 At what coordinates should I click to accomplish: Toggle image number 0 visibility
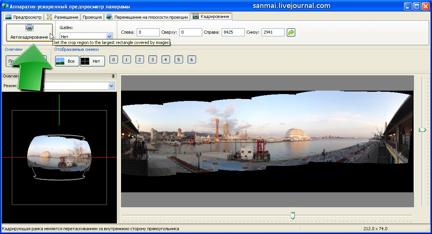[113, 60]
